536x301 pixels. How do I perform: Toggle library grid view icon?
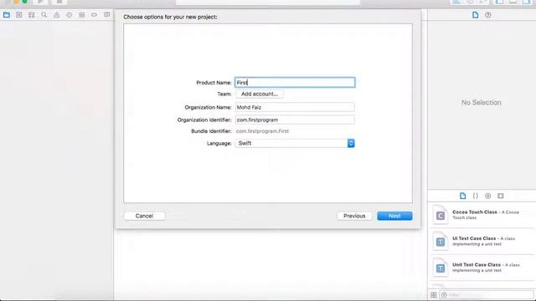point(434,295)
